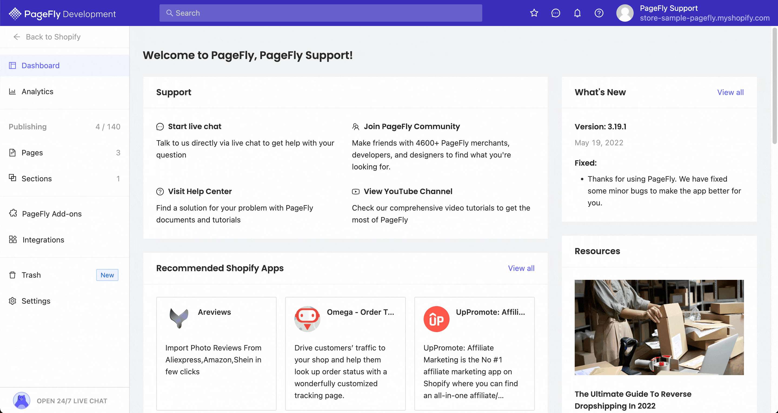778x413 pixels.
Task: Click the Analytics bar chart icon
Action: click(12, 91)
